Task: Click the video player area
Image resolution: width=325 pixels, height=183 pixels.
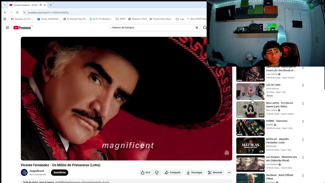Action: (x=126, y=99)
